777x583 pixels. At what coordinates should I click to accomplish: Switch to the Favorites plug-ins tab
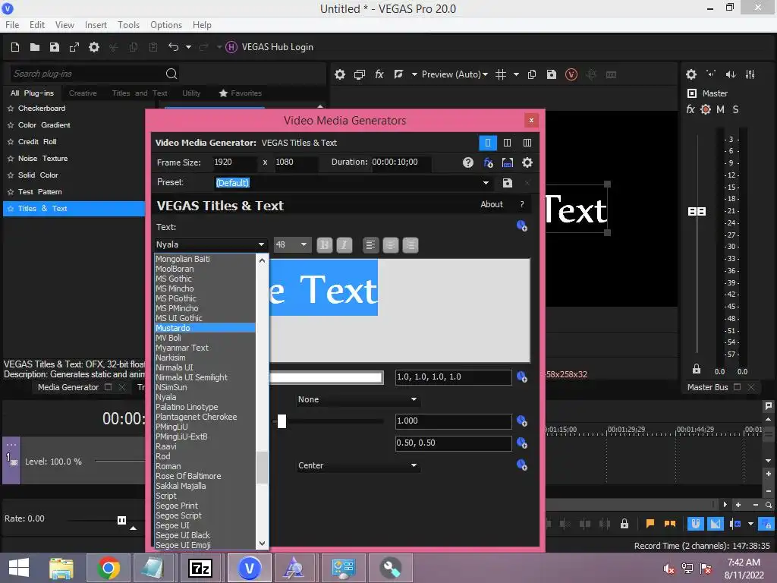click(x=241, y=93)
